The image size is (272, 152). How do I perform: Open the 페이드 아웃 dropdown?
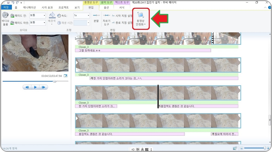44,23
